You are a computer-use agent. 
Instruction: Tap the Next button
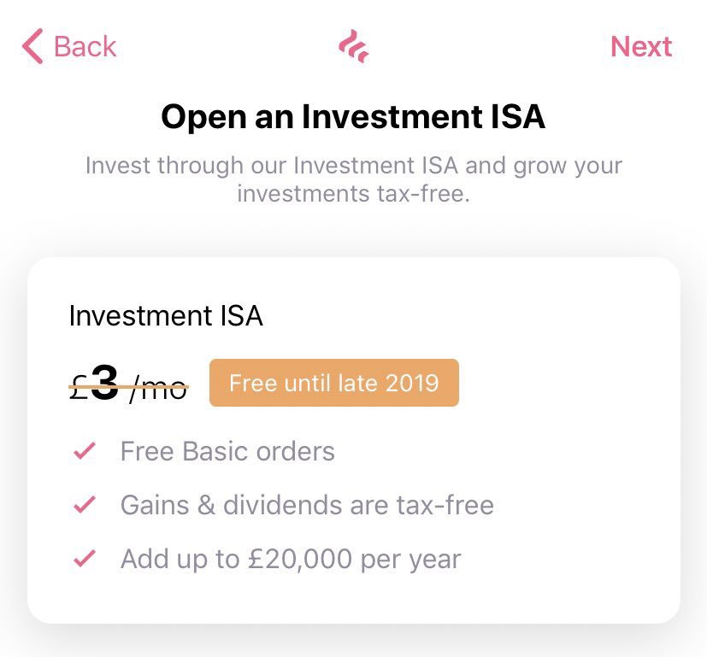click(x=640, y=46)
